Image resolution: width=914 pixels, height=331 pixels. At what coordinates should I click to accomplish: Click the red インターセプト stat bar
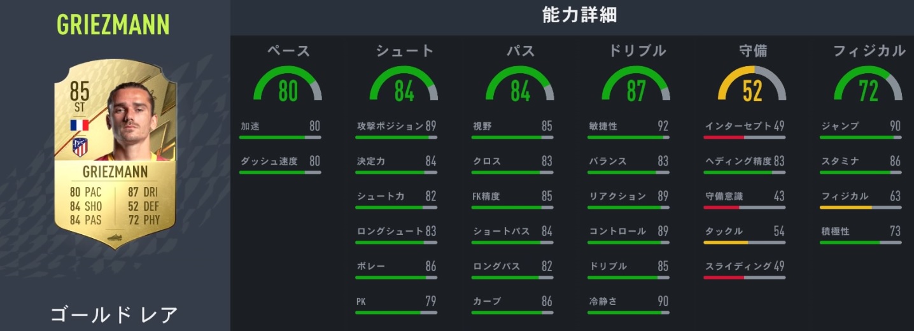pos(745,137)
